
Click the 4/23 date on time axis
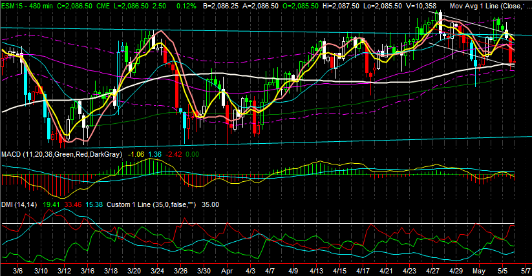pos(410,271)
